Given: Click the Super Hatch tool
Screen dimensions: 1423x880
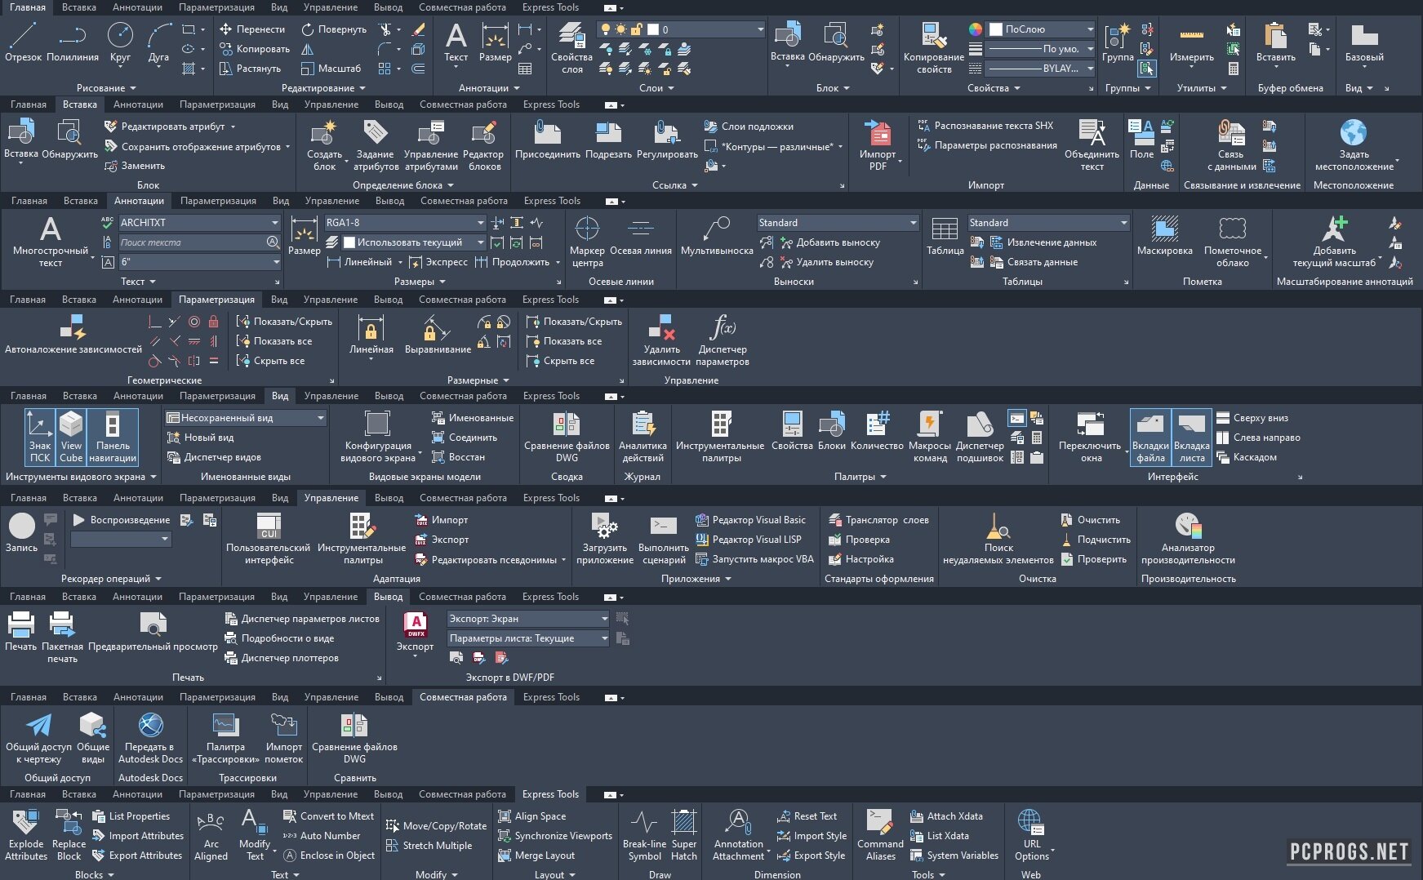Looking at the screenshot, I should click(683, 834).
